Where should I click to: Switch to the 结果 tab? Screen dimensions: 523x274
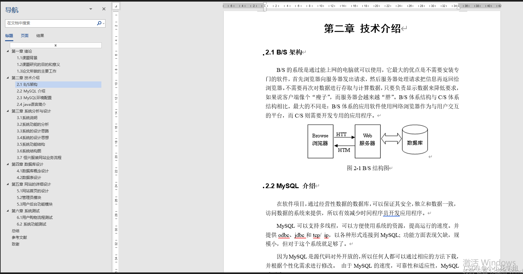pyautogui.click(x=40, y=36)
